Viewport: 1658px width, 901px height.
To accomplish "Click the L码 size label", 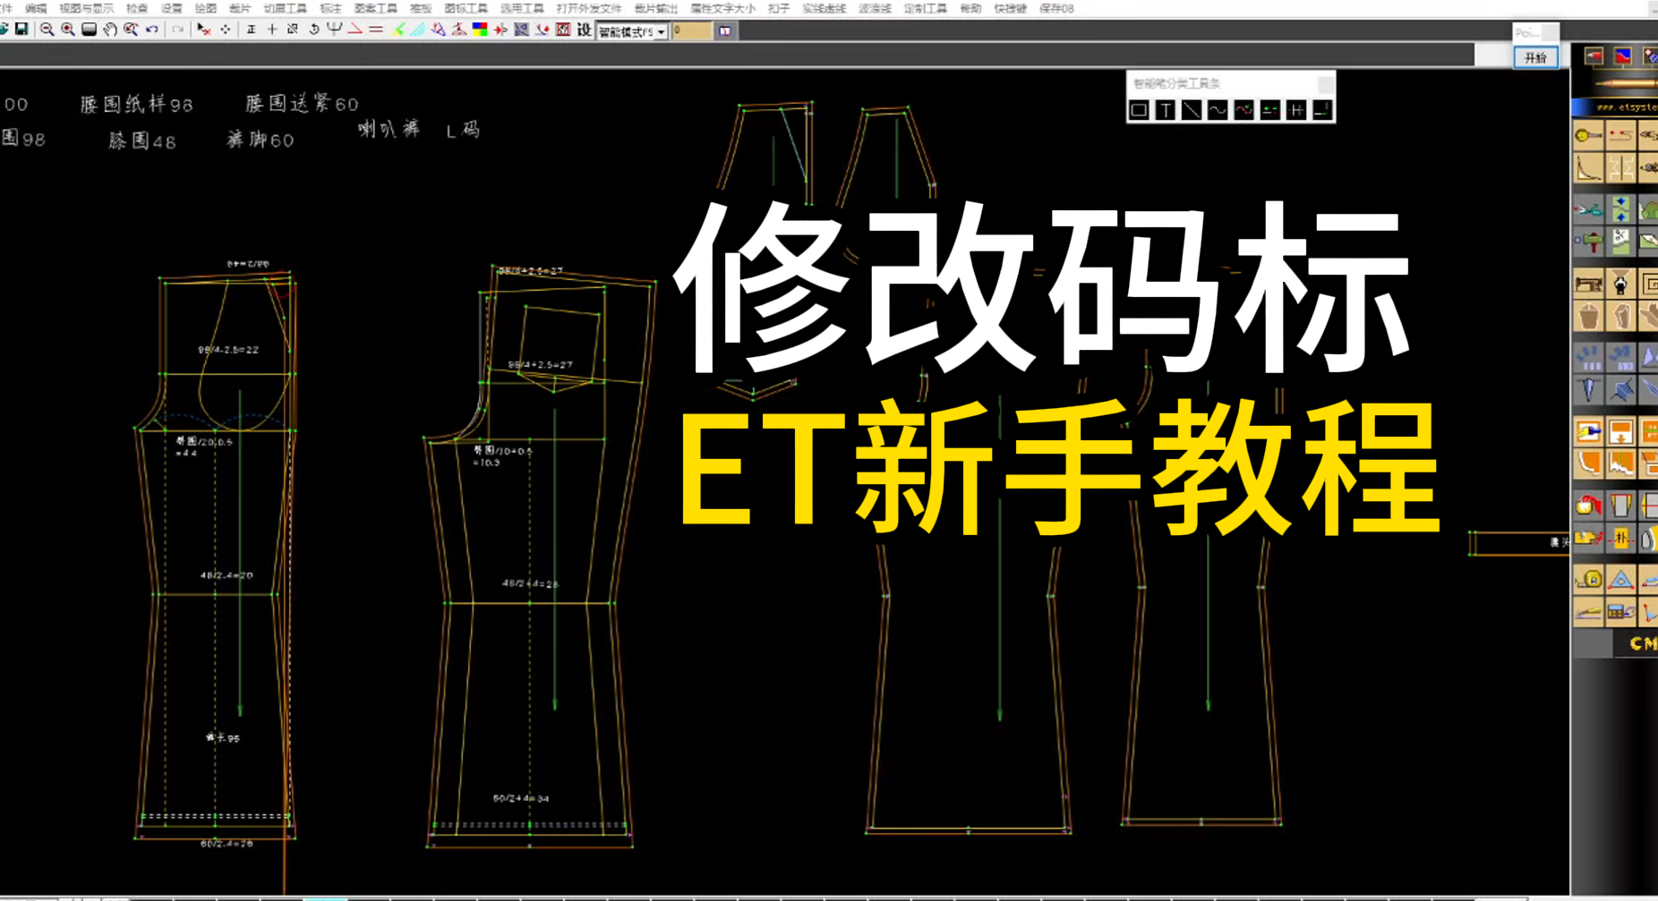I will [463, 131].
